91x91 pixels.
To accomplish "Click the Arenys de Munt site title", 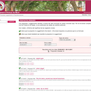I will [10, 13].
